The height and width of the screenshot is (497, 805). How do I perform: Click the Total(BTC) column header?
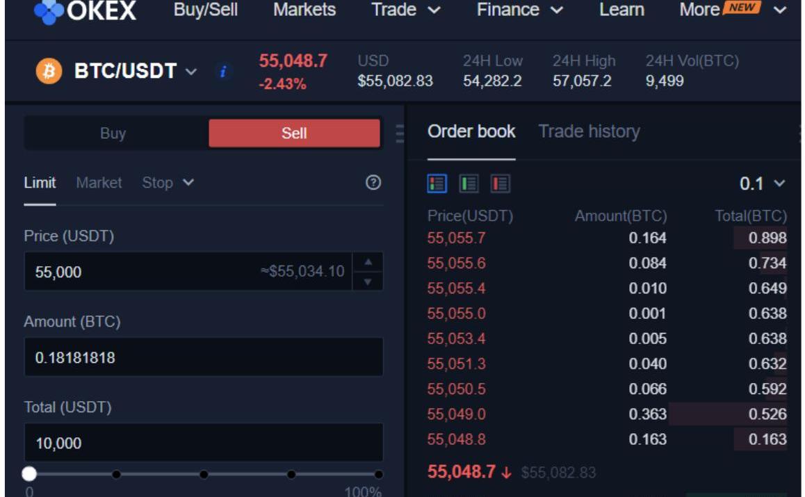click(751, 216)
